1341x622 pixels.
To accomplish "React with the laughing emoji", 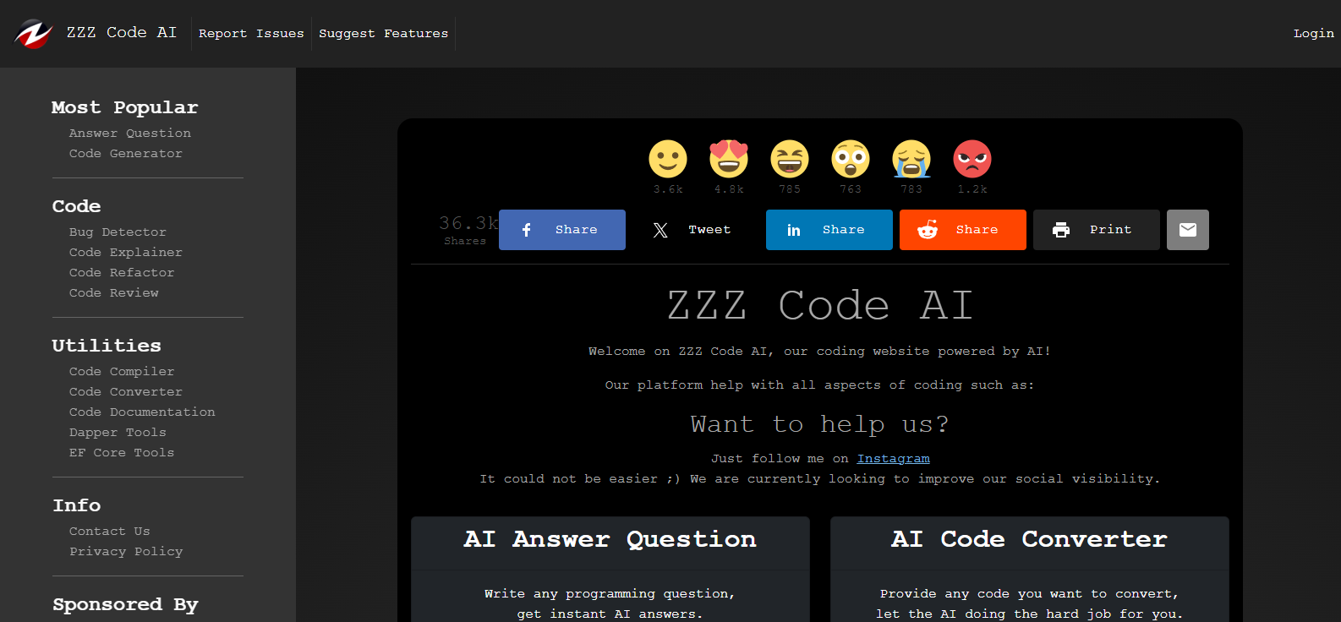I will pos(790,159).
